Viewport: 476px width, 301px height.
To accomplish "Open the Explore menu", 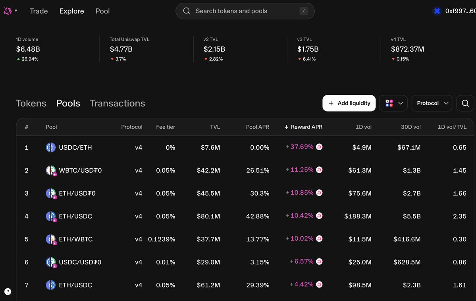I will [x=71, y=11].
